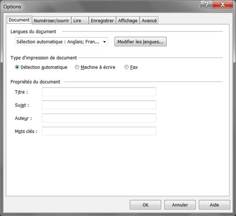Select the Document tab
Viewport: 236px width, 216px height.
pos(19,20)
